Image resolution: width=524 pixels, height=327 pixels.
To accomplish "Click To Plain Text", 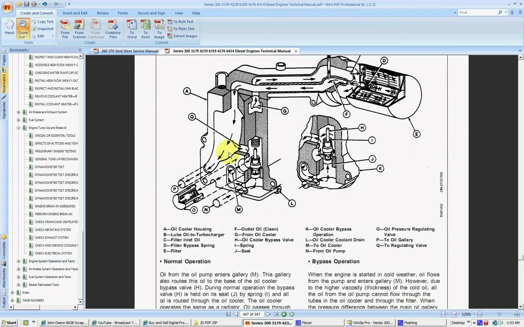I will coord(181,29).
